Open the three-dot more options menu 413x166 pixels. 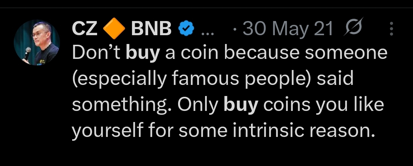click(x=392, y=29)
